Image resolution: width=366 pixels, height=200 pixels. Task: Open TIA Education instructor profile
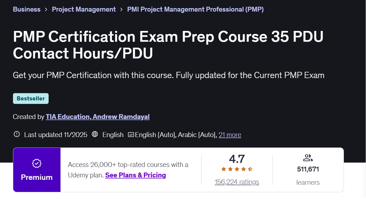pos(68,117)
